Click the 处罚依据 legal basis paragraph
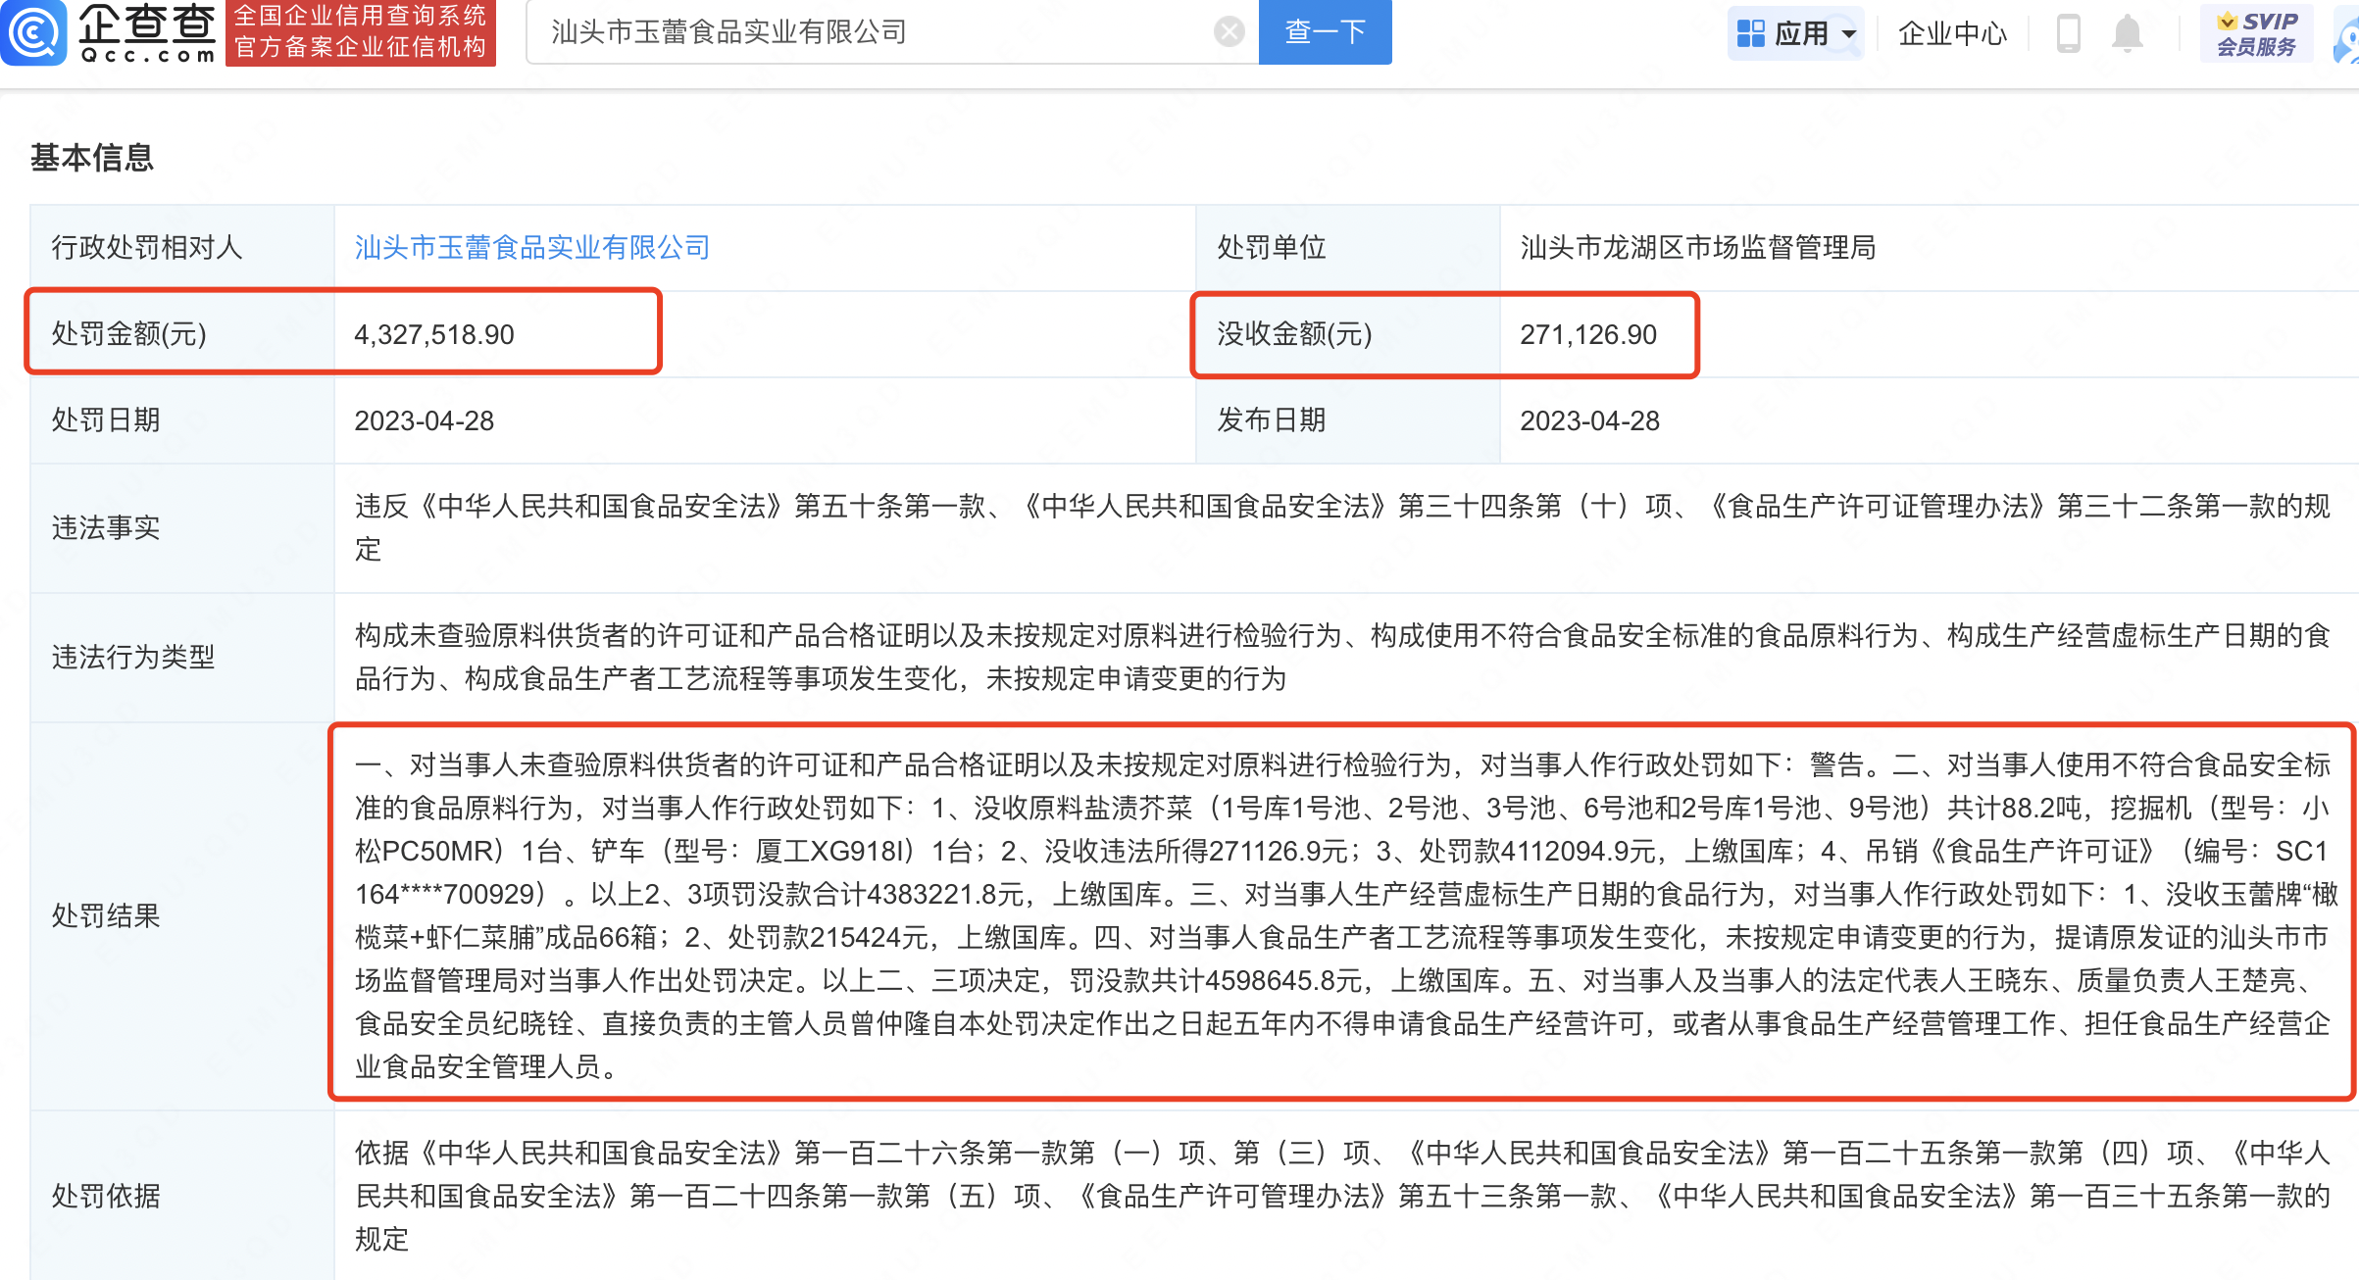Viewport: 2359px width, 1280px height. [1343, 1196]
